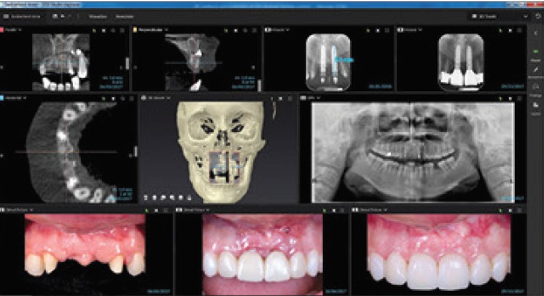Toggle green indicator icon in Perpendicular panel header

(x=228, y=30)
